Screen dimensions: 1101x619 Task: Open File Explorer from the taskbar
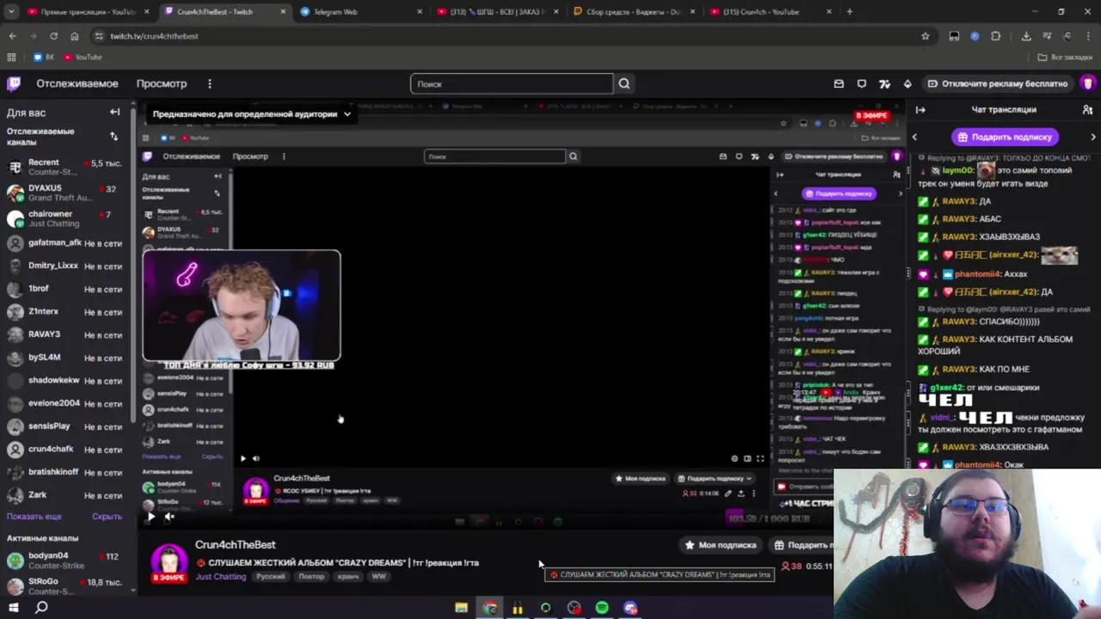tap(461, 608)
